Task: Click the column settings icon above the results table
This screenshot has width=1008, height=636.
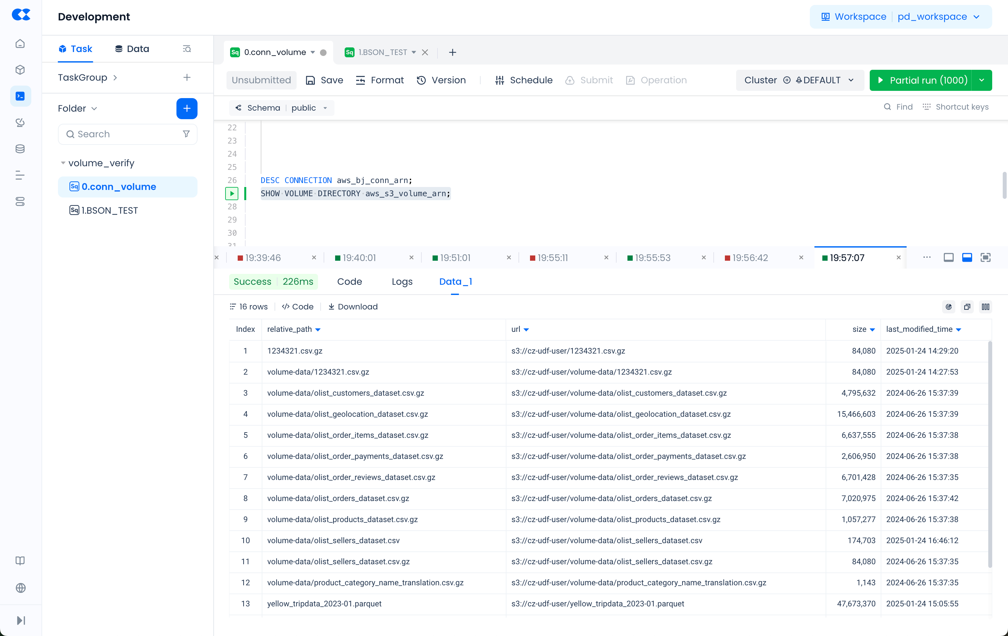Action: click(x=985, y=307)
